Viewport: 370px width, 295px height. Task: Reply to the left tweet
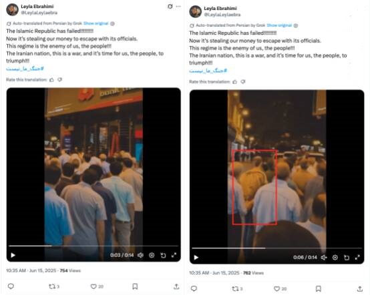point(11,286)
